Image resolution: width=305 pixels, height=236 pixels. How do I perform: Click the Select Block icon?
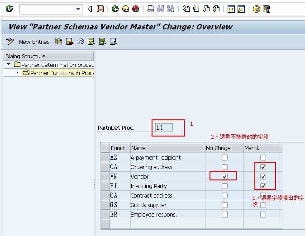(102, 42)
